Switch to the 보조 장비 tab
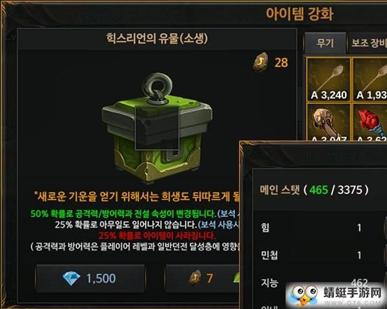The height and width of the screenshot is (309, 387). [368, 43]
